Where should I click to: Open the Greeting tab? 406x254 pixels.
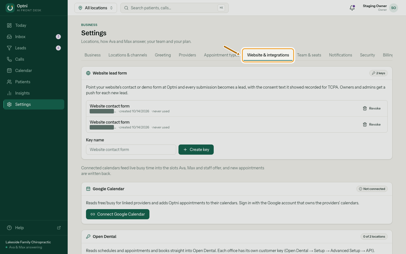[x=163, y=55]
